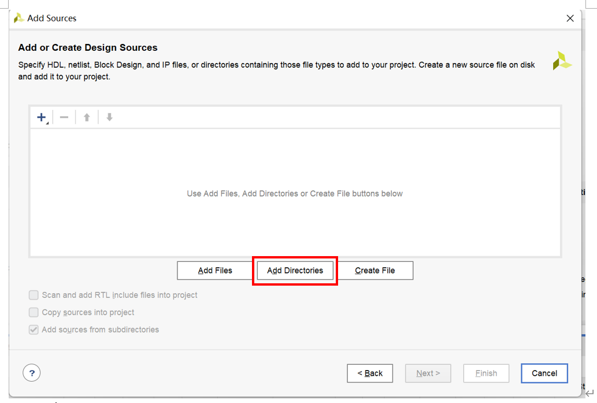Screen dimensions: 597x403
Task: Click the Add Sources window title
Action: [x=52, y=18]
